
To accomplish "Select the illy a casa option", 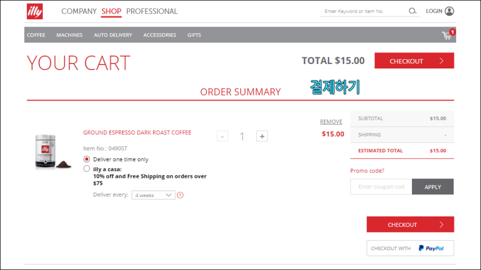I will tap(87, 169).
